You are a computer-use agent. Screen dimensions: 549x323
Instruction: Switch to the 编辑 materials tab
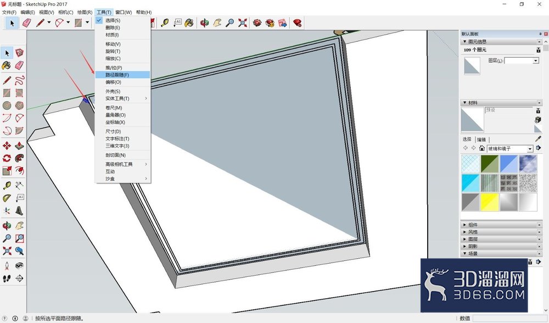pyautogui.click(x=481, y=140)
